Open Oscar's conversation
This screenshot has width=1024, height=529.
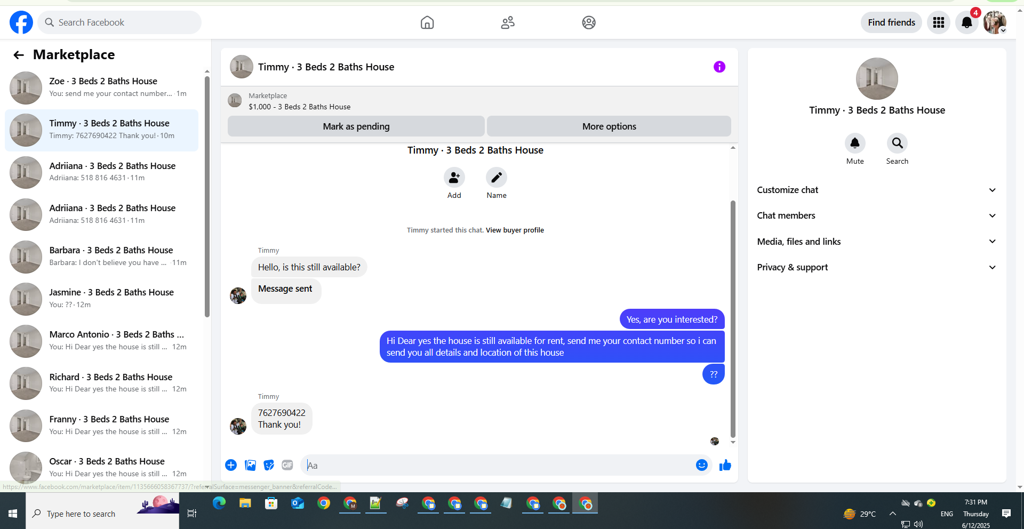[x=102, y=468]
